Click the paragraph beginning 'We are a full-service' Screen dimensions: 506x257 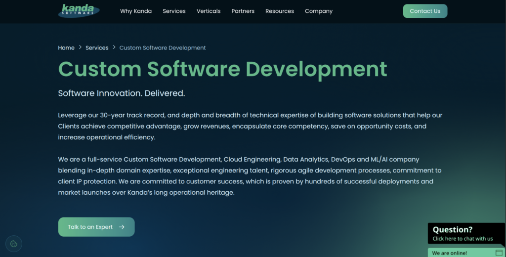coord(250,176)
